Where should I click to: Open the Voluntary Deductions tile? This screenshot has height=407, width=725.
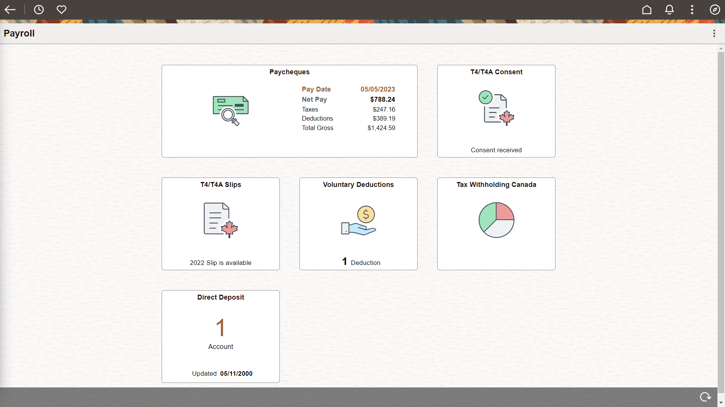[358, 223]
